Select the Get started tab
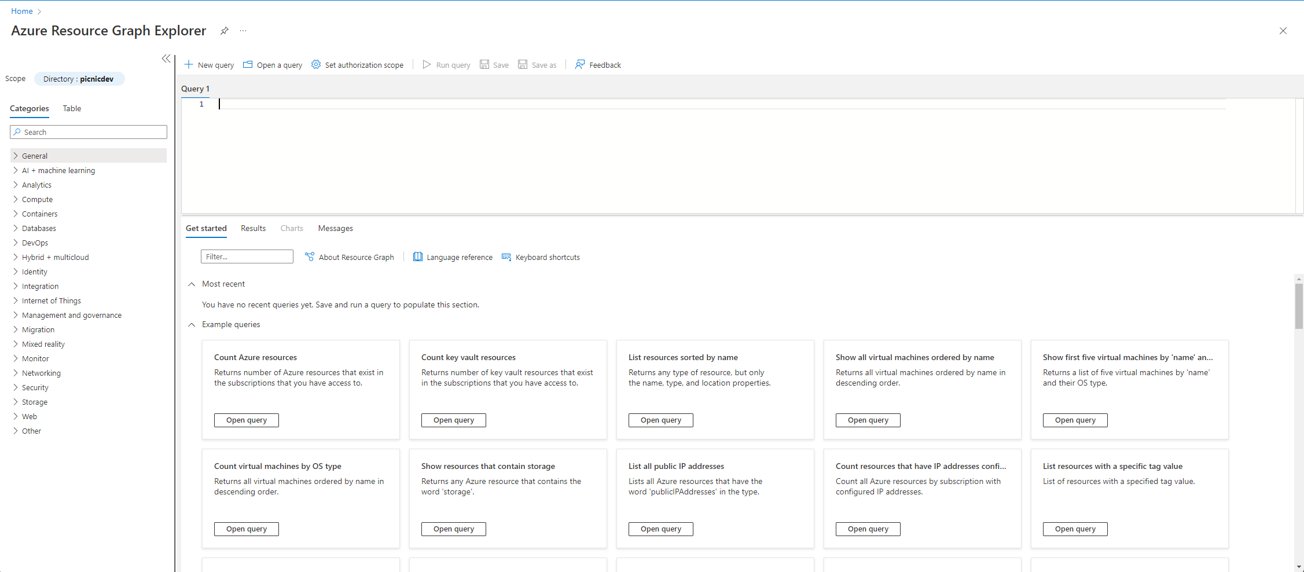 [x=206, y=229]
